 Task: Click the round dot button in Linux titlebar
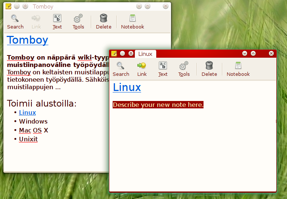[123, 54]
